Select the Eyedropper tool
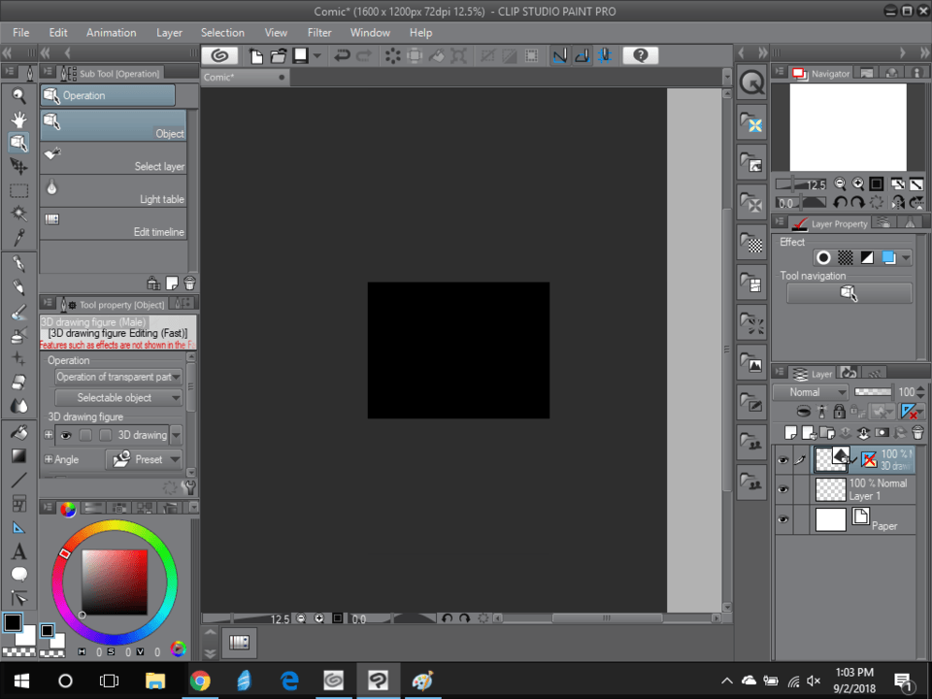This screenshot has height=699, width=932. (19, 237)
